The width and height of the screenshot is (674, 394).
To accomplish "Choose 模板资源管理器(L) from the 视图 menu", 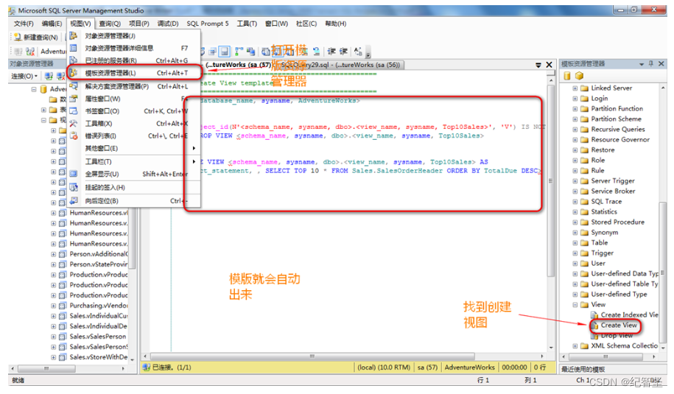I will pos(135,73).
